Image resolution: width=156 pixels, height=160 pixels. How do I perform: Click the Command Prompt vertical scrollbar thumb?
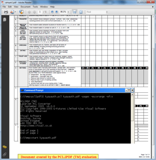click(132, 108)
